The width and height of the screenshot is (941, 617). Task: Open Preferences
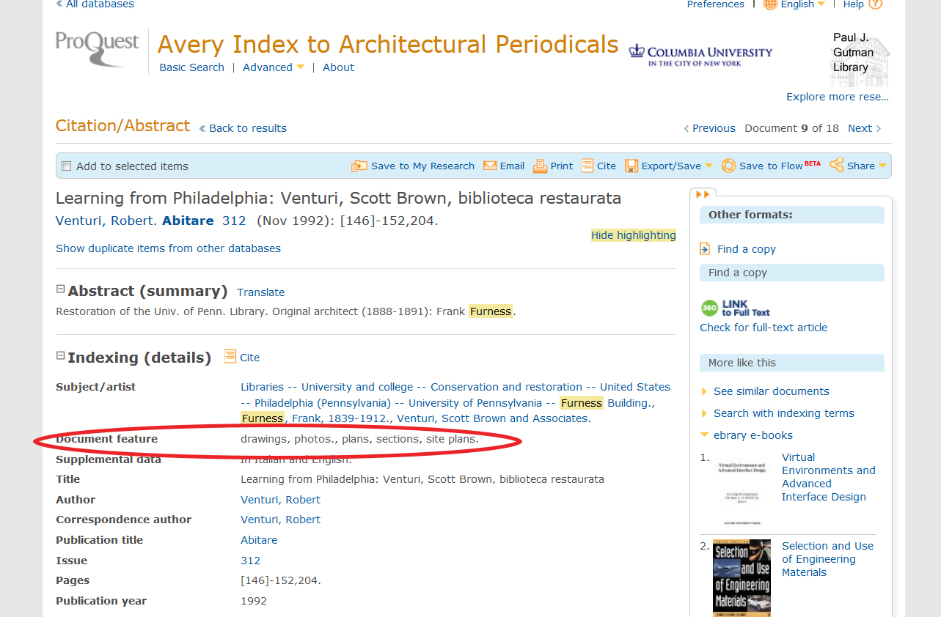715,4
